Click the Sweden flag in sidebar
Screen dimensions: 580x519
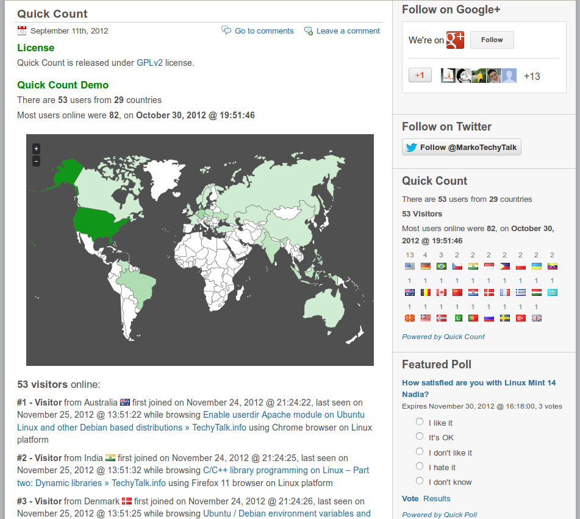(x=505, y=318)
